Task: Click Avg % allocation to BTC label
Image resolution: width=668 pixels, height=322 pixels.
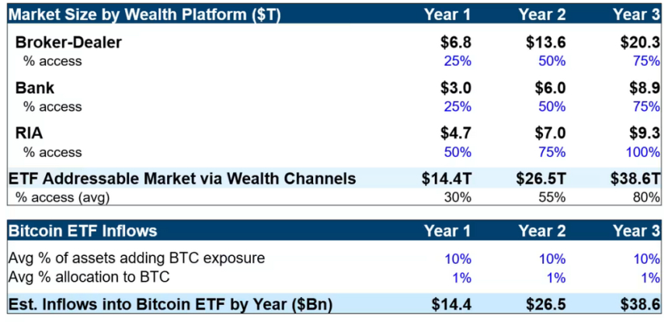Action: (x=88, y=276)
